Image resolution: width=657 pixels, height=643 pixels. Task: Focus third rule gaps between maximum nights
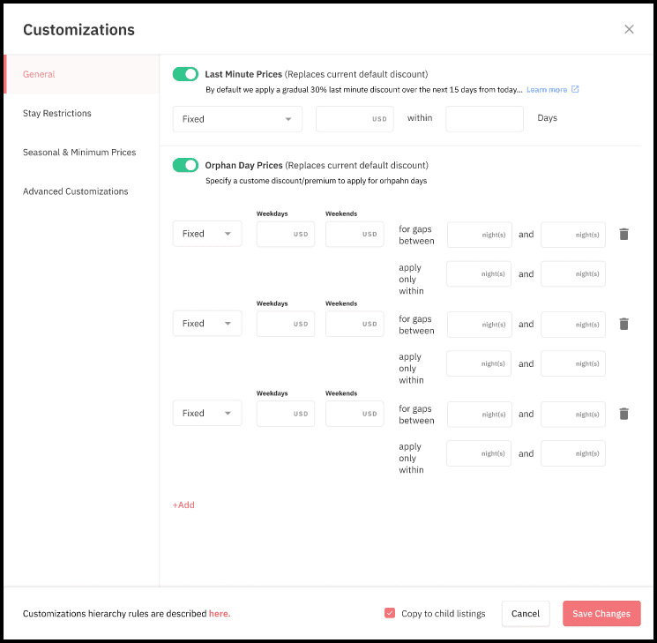tap(572, 415)
